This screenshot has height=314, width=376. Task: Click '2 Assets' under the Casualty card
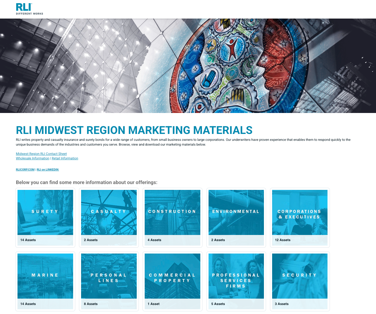tap(91, 240)
